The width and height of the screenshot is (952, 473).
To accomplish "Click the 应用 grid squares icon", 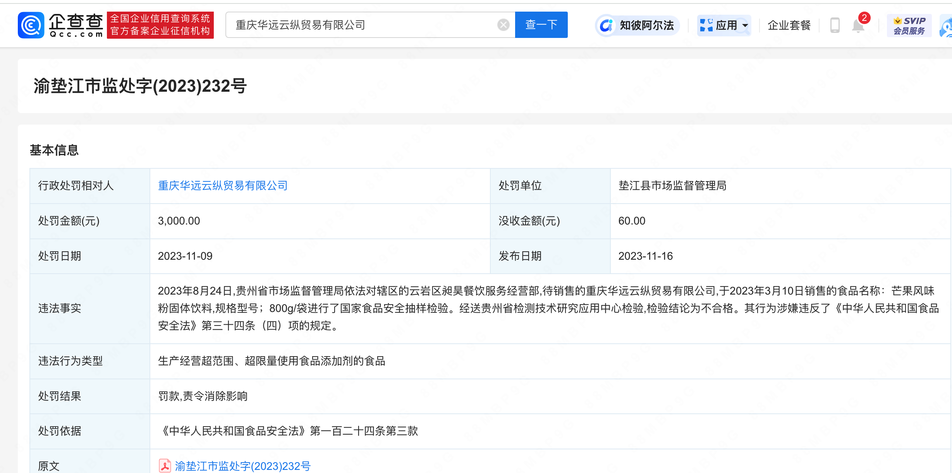I will (706, 26).
